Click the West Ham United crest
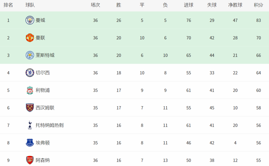 pyautogui.click(x=30, y=108)
